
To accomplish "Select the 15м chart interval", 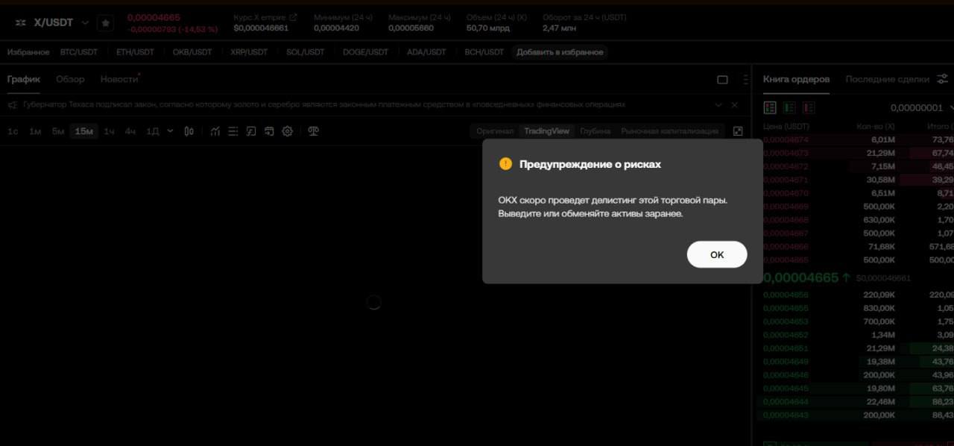I will pyautogui.click(x=84, y=131).
